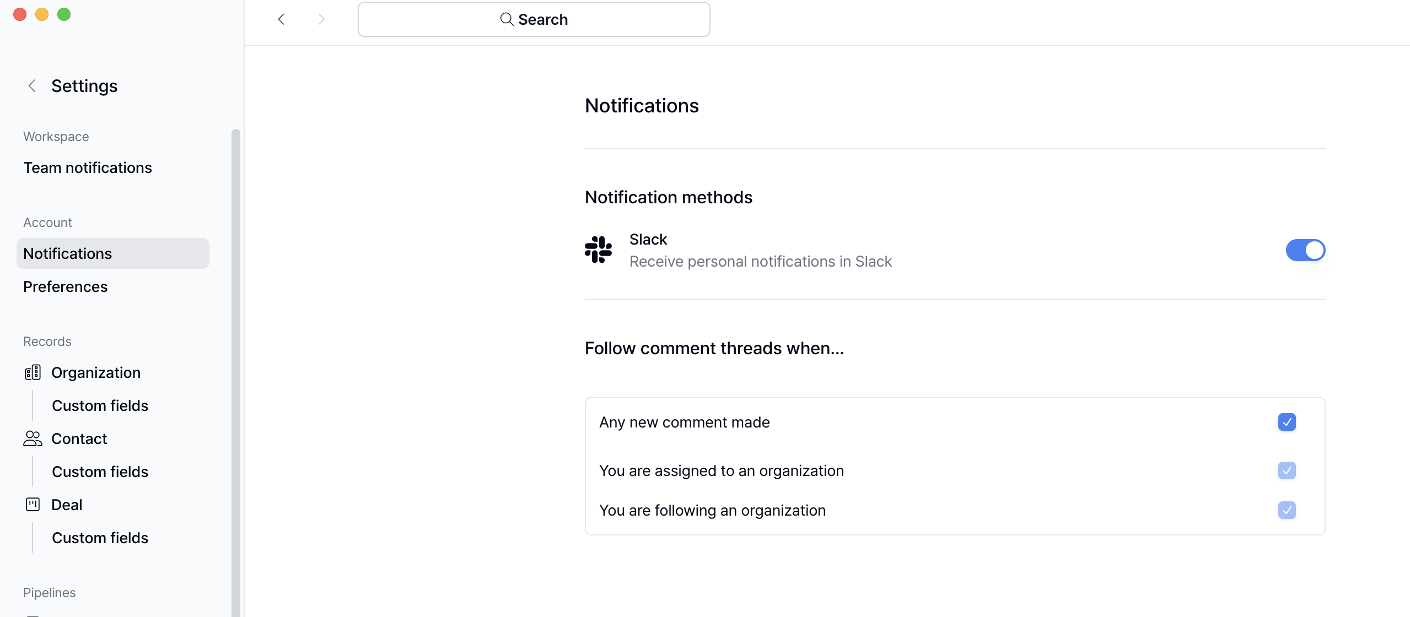The width and height of the screenshot is (1410, 617).
Task: Open Preferences in Account section
Action: tap(65, 286)
